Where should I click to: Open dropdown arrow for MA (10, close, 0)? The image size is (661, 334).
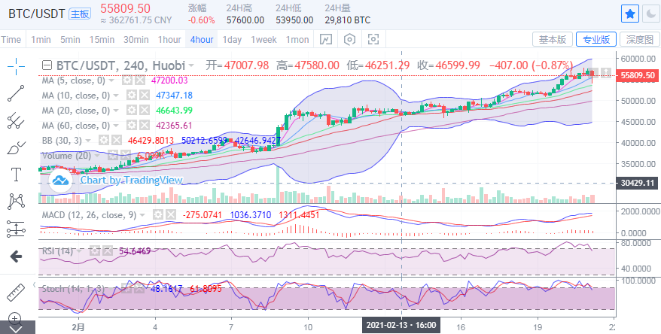115,96
